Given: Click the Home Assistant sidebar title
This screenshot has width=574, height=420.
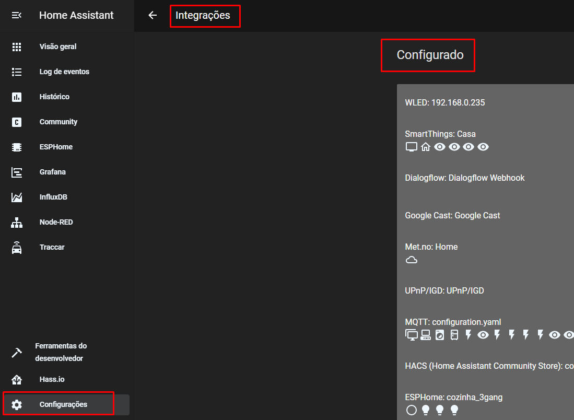Looking at the screenshot, I should pyautogui.click(x=76, y=15).
